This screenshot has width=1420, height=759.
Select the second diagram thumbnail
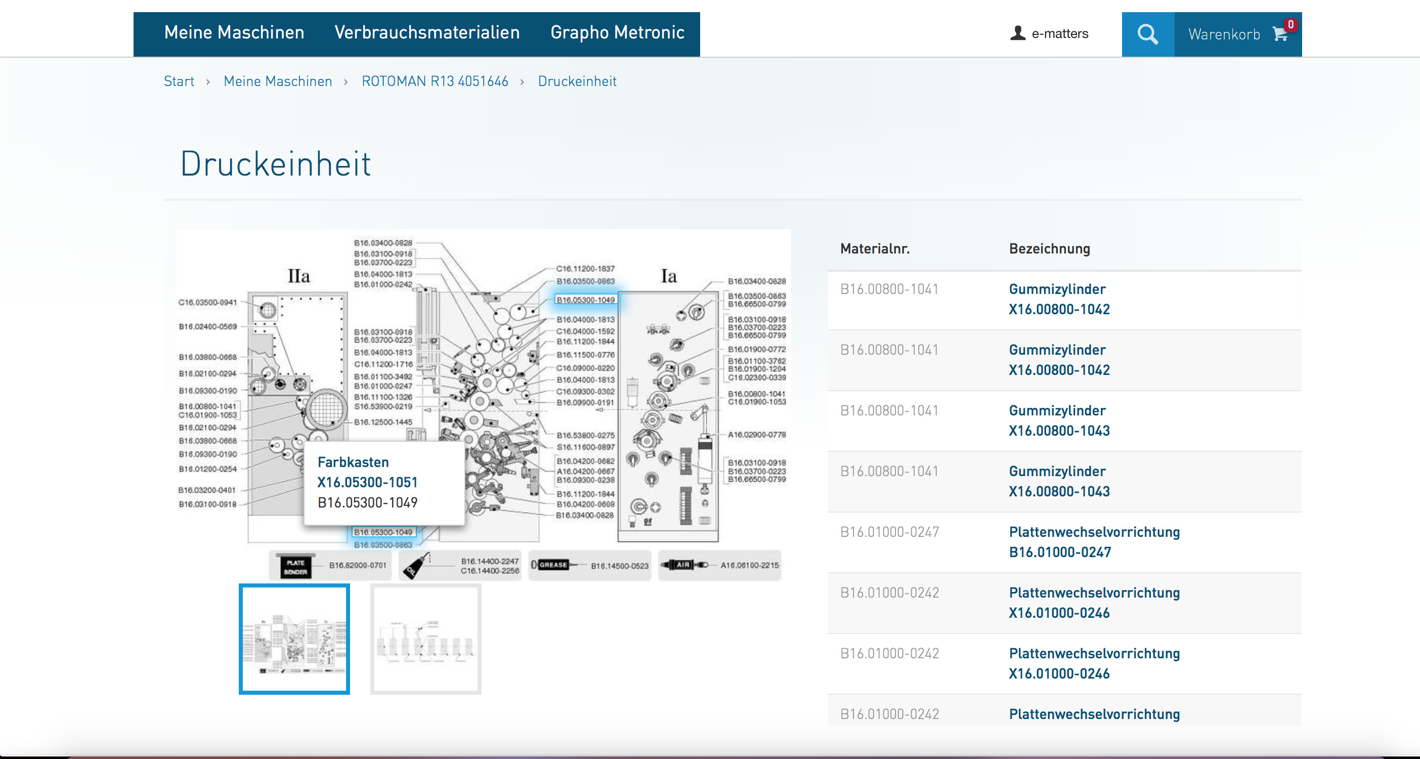(x=425, y=639)
